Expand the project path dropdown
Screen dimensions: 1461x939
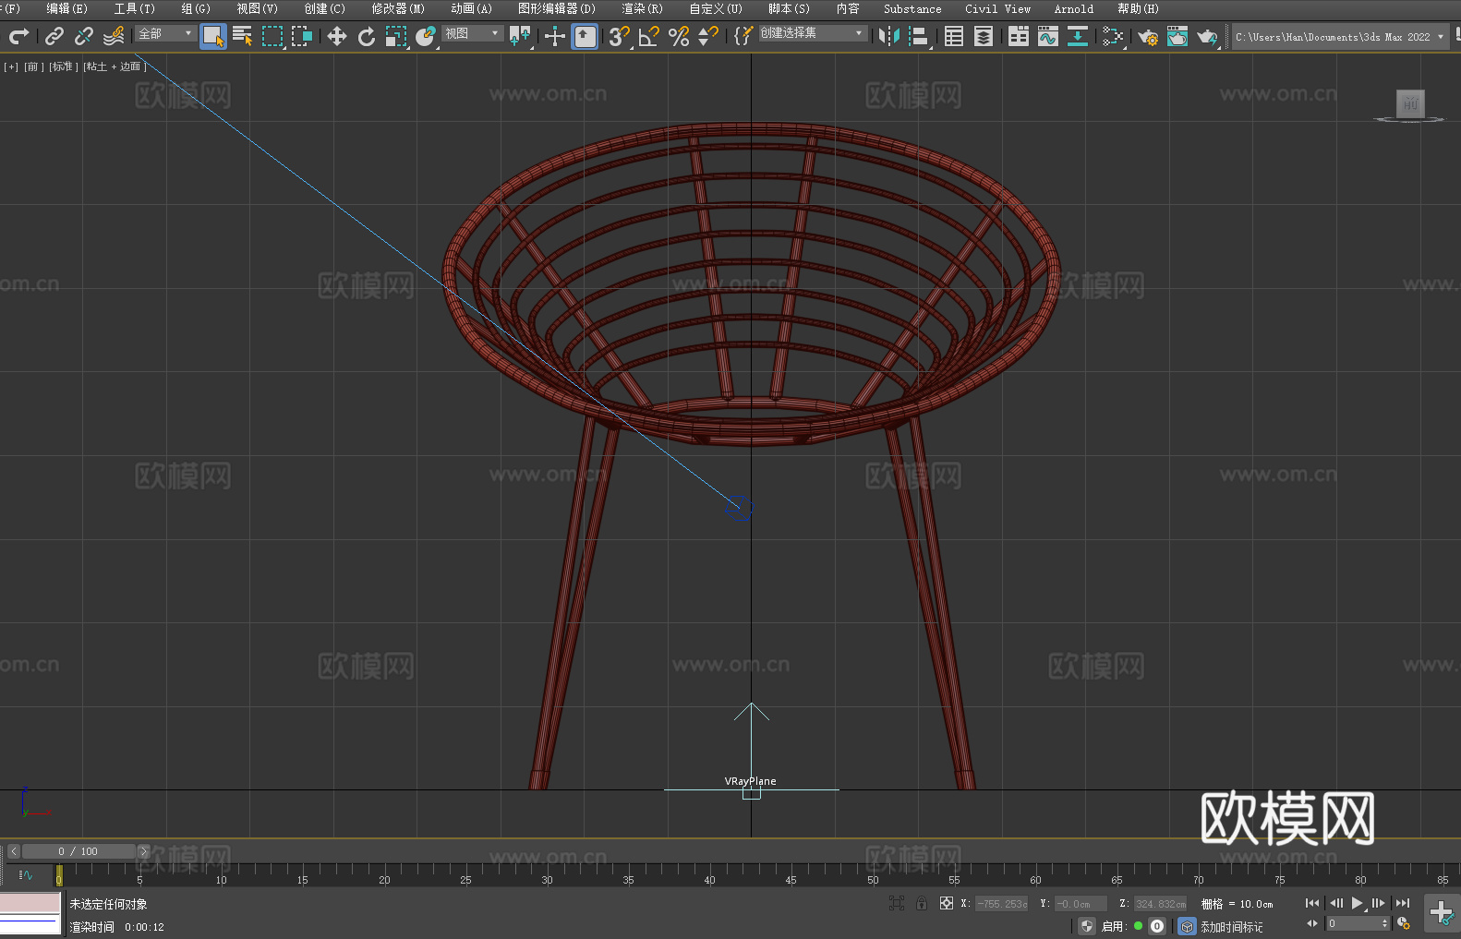pyautogui.click(x=1441, y=37)
